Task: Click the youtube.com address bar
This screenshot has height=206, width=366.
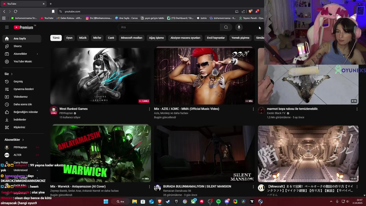Action: 146,11
